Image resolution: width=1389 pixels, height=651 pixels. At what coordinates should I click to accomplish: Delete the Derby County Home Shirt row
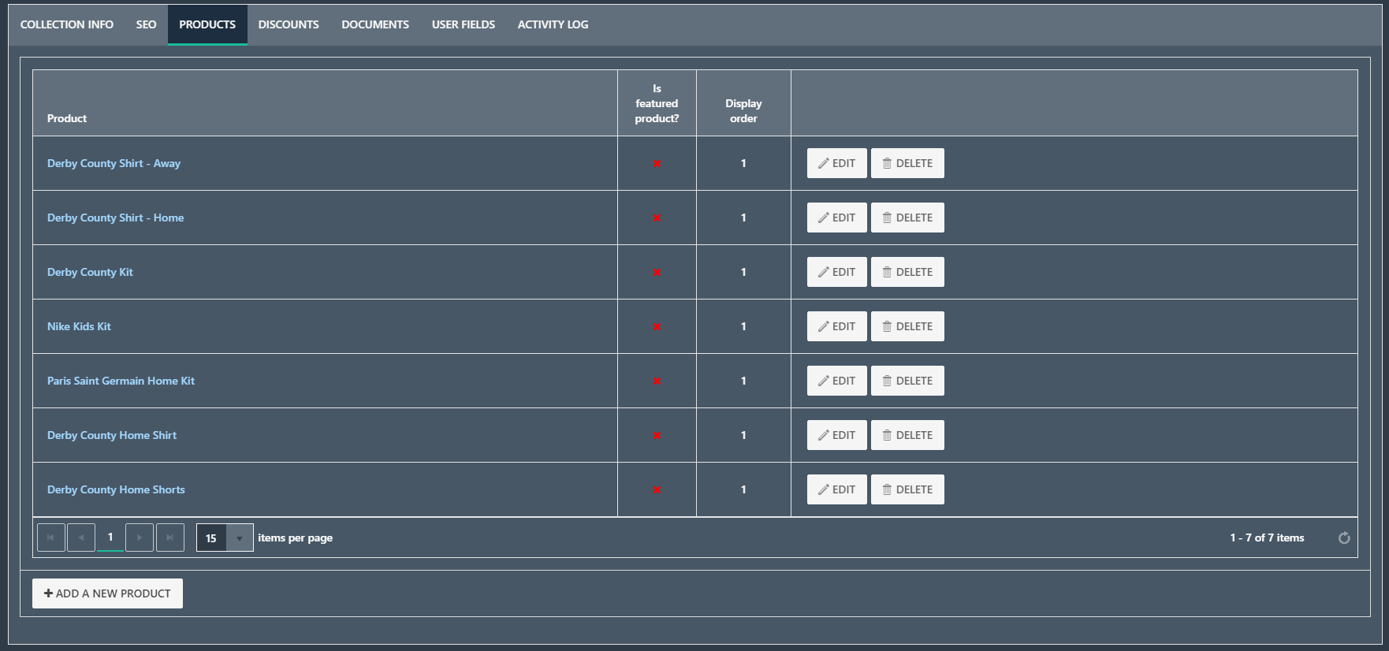(x=907, y=435)
